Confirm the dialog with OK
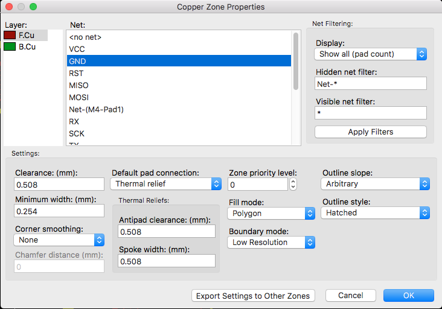The height and width of the screenshot is (309, 442). pyautogui.click(x=409, y=296)
